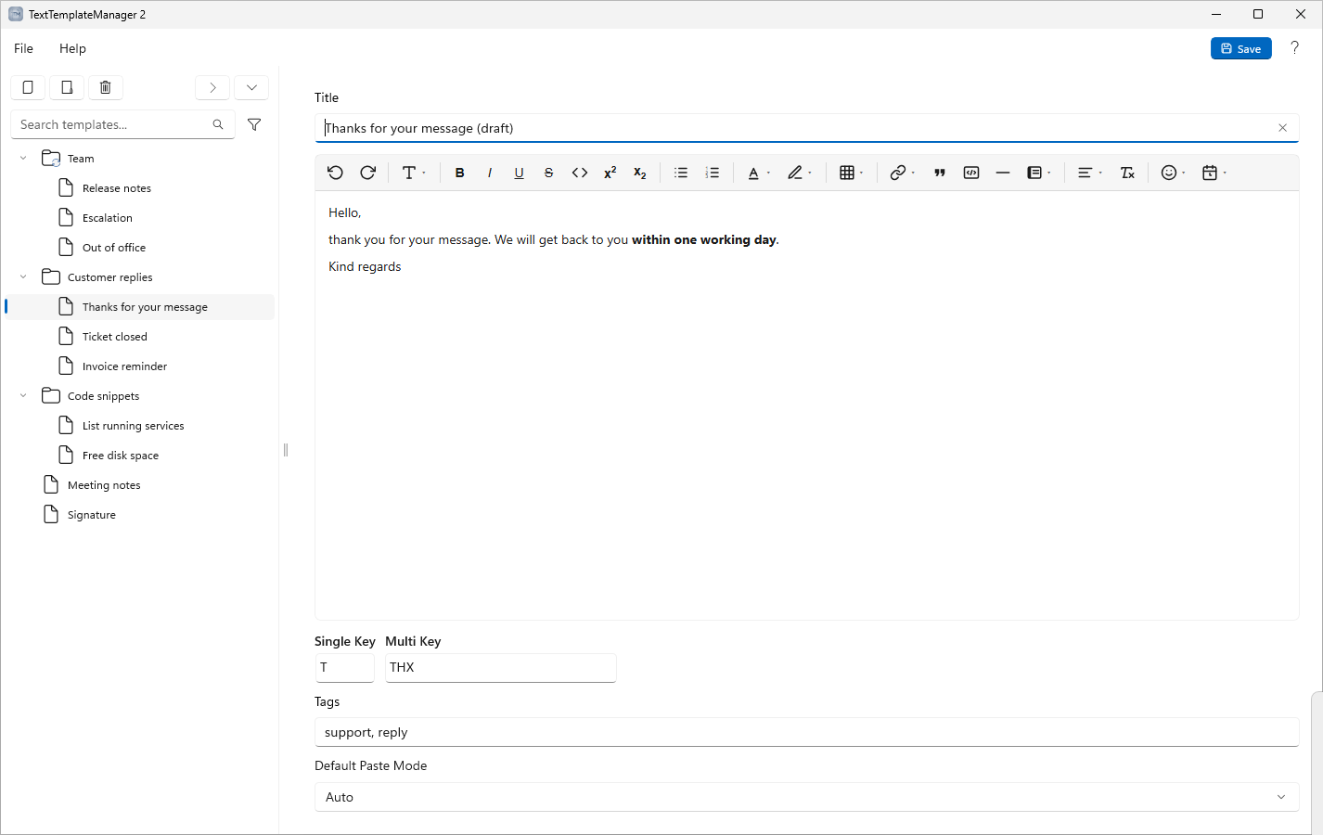Viewport: 1323px width, 835px height.
Task: Insert a bulleted list
Action: [x=681, y=173]
